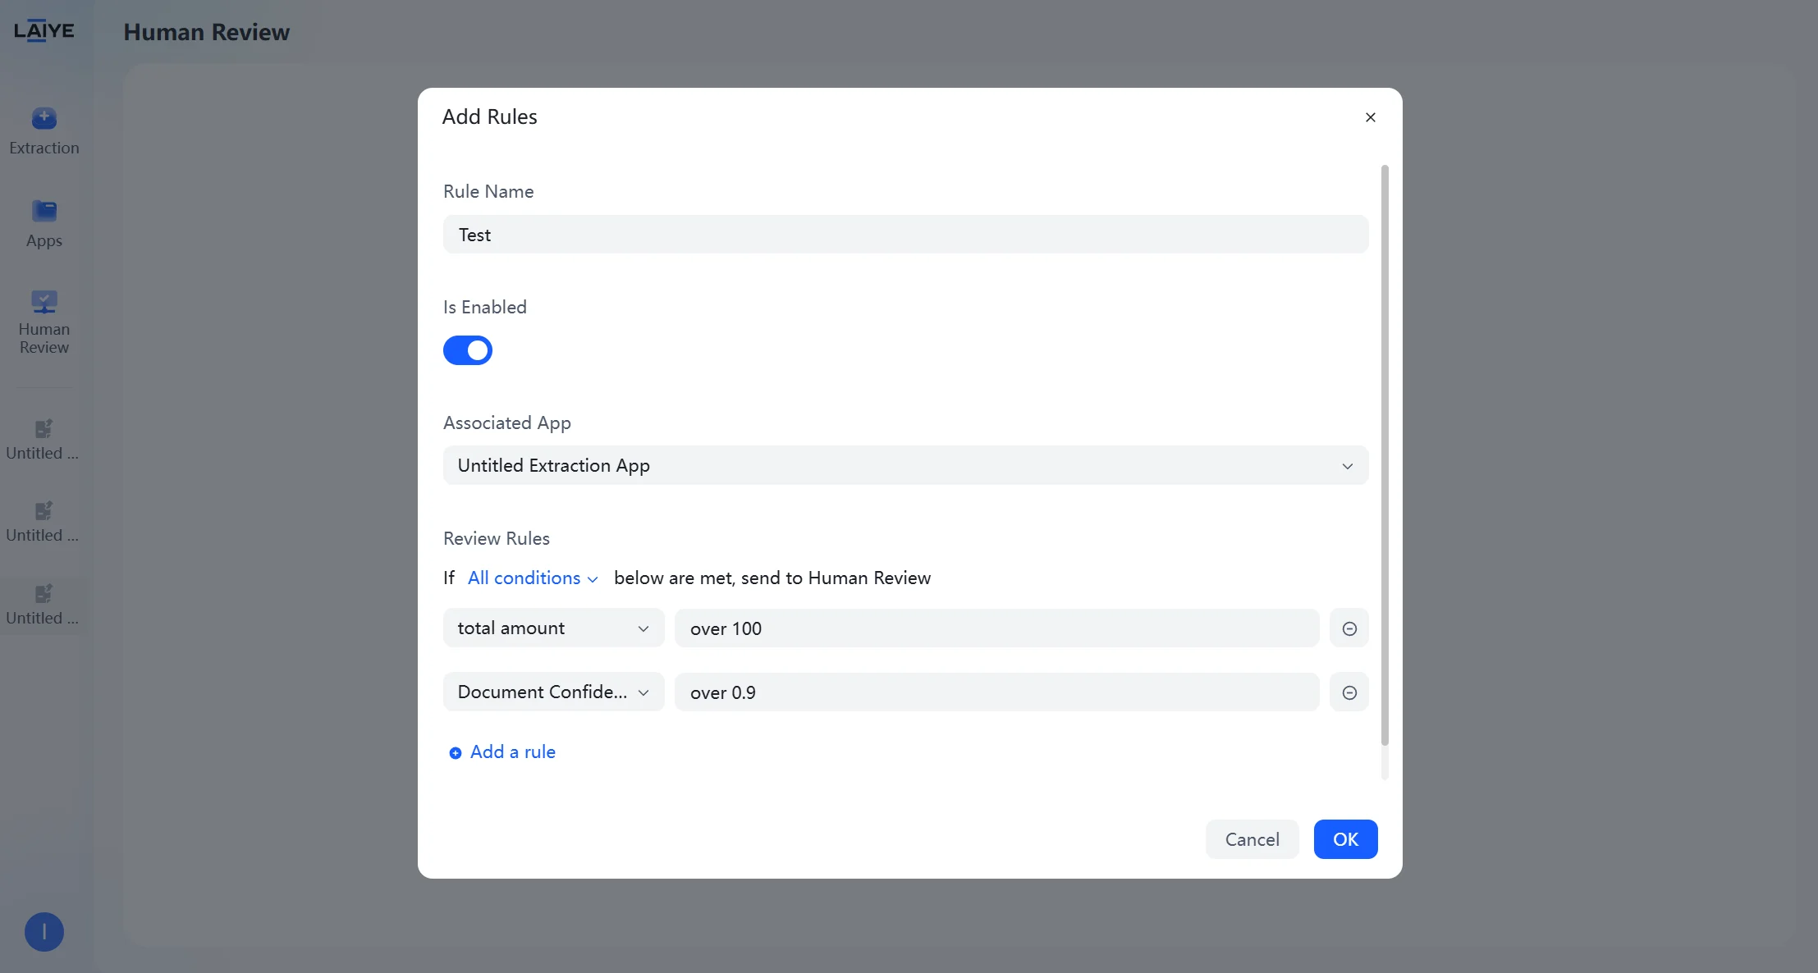
Task: Open the first Untitled app in sidebar
Action: pos(43,440)
